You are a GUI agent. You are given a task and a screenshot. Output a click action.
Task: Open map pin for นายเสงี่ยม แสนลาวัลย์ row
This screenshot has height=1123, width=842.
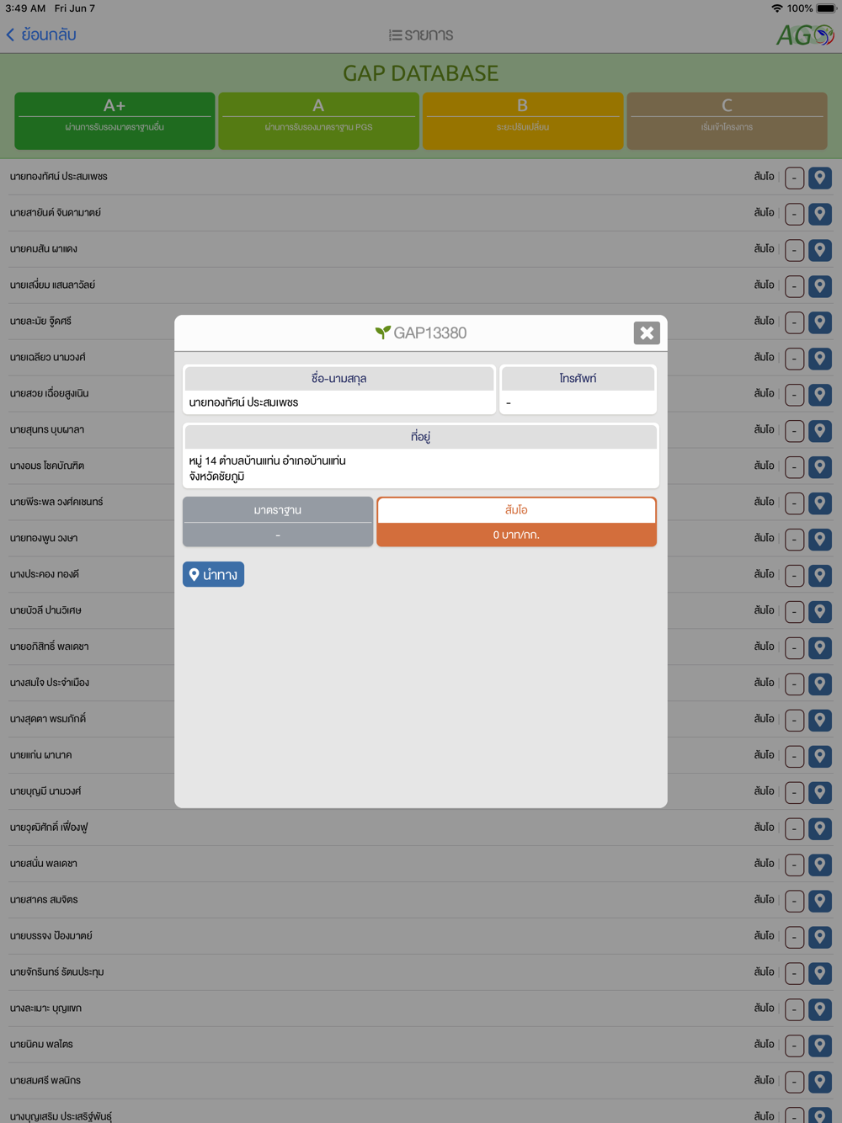(820, 286)
